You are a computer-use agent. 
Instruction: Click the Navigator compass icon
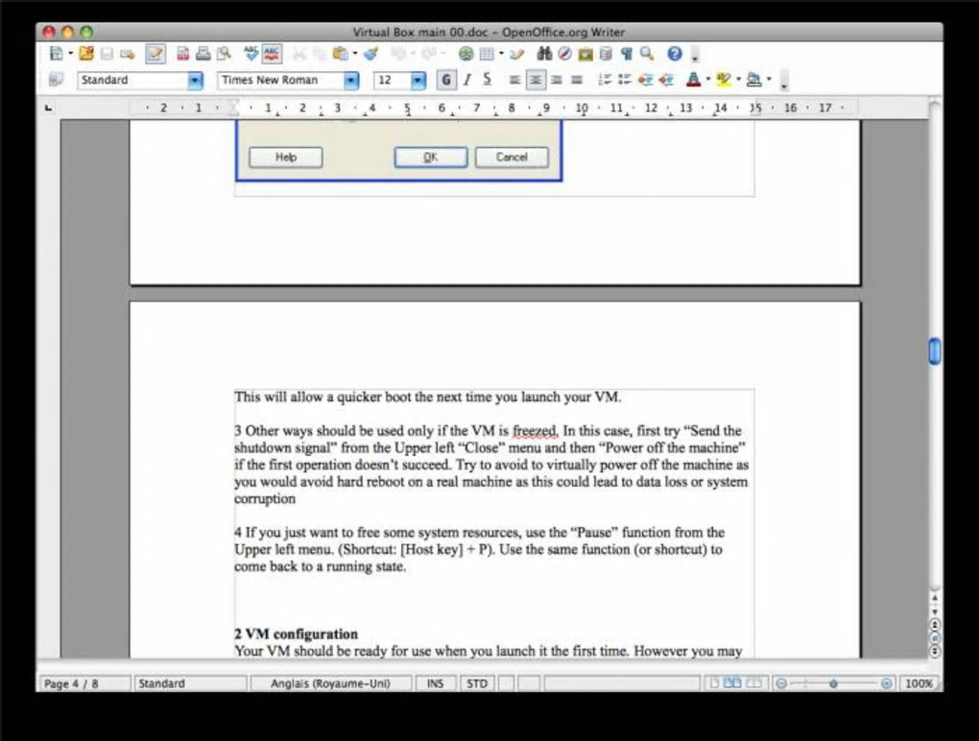(564, 54)
